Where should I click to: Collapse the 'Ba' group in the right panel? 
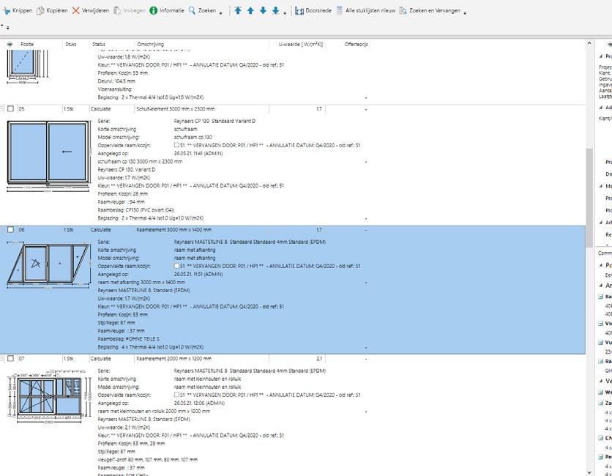click(x=601, y=297)
